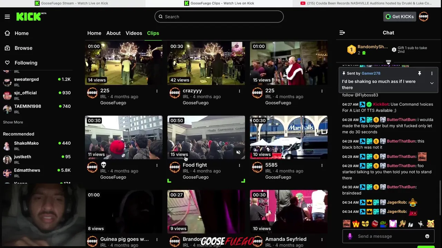Click the channel avatar beside 5585 clip
The width and height of the screenshot is (442, 248).
tap(257, 167)
